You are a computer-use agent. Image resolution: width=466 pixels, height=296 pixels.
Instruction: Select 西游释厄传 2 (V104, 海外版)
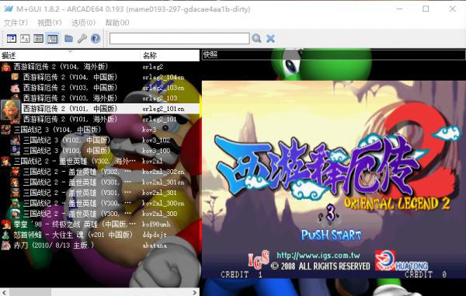point(61,67)
